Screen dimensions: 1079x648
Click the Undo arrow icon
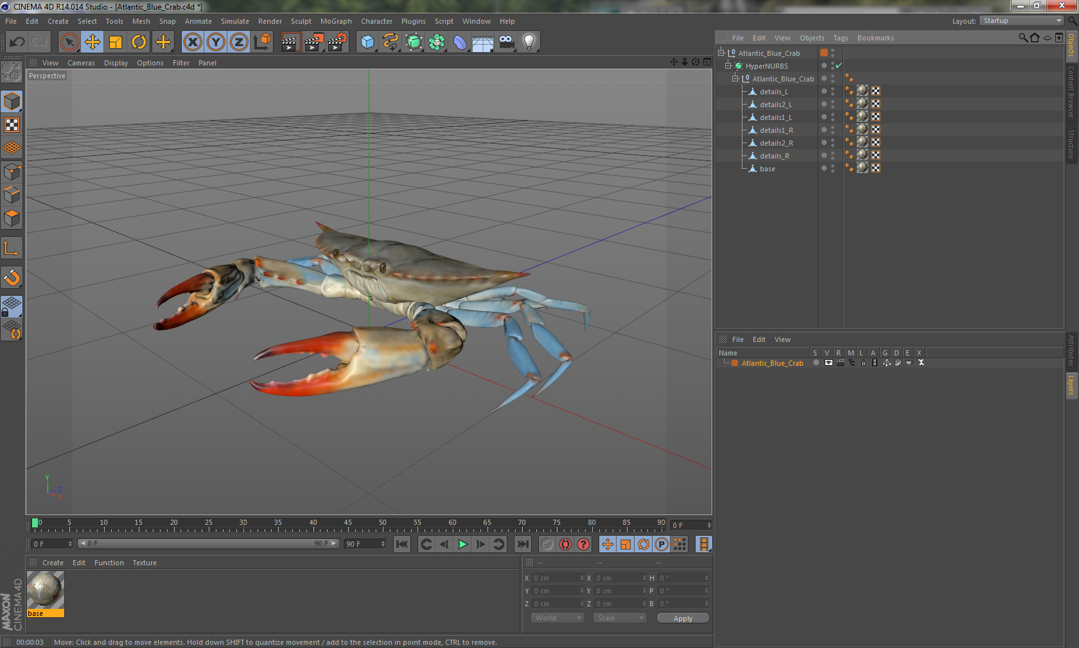point(17,42)
